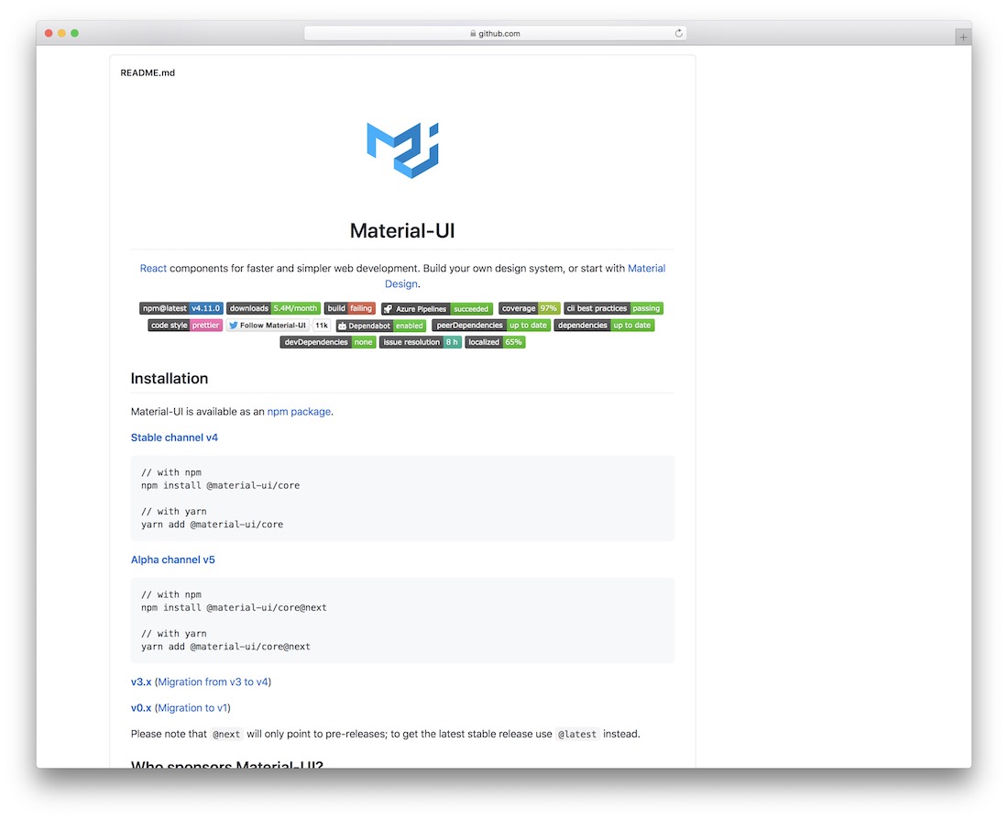This screenshot has height=820, width=1008.
Task: Click the Follow Material-UI Twitter button
Action: point(268,325)
